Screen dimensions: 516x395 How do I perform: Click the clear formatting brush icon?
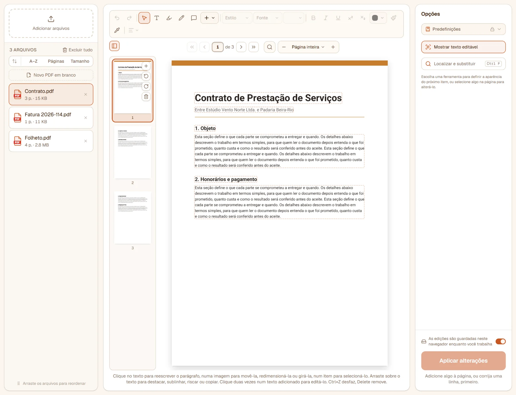394,18
